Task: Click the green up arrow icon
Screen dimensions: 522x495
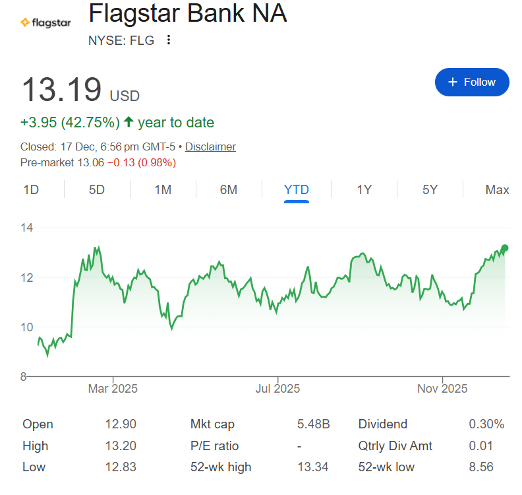Action: (129, 122)
